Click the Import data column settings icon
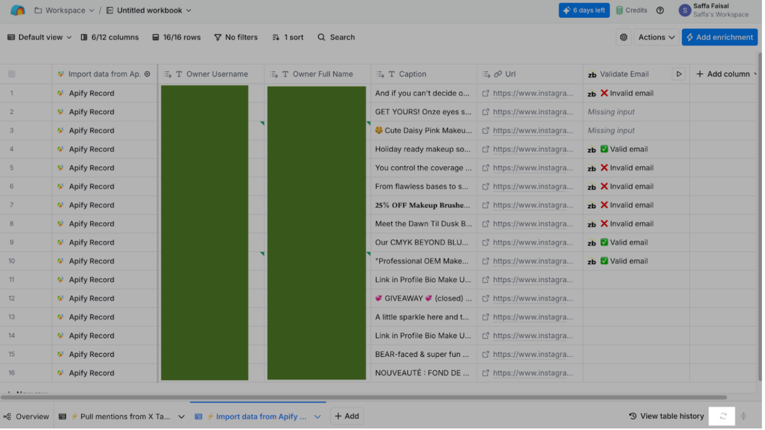765x430 pixels. point(148,74)
